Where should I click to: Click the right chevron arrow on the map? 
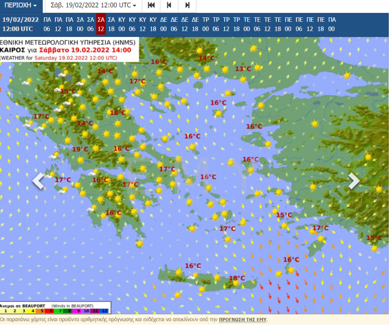click(354, 181)
